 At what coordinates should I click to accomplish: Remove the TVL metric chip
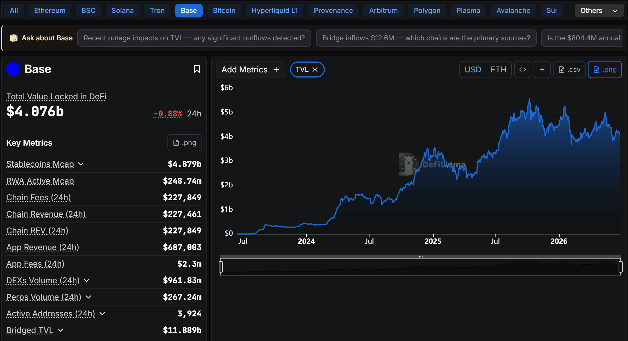(315, 70)
